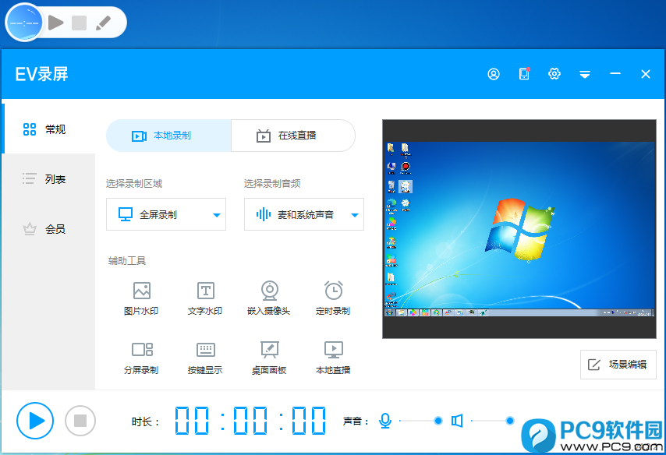Click the 选择录制音频 label
Screen dimensions: 666x455
pyautogui.click(x=272, y=183)
